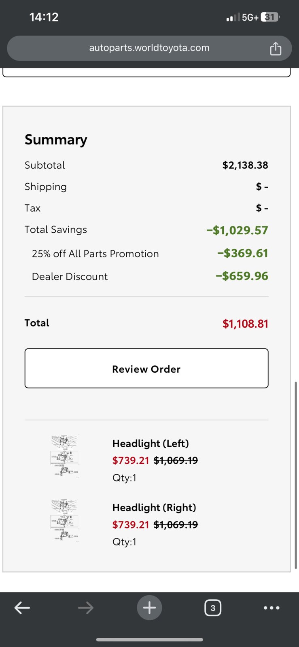299x647 pixels.
Task: Tap the 14:12 clock in status bar
Action: coord(44,17)
